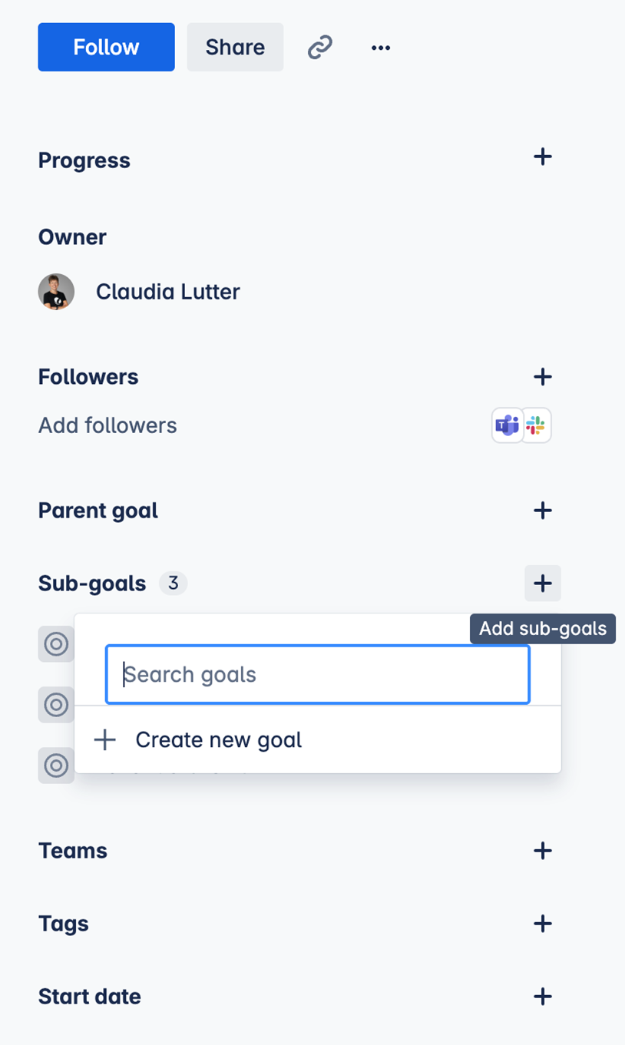Add a tag using the plus icon
625x1045 pixels.
(543, 924)
